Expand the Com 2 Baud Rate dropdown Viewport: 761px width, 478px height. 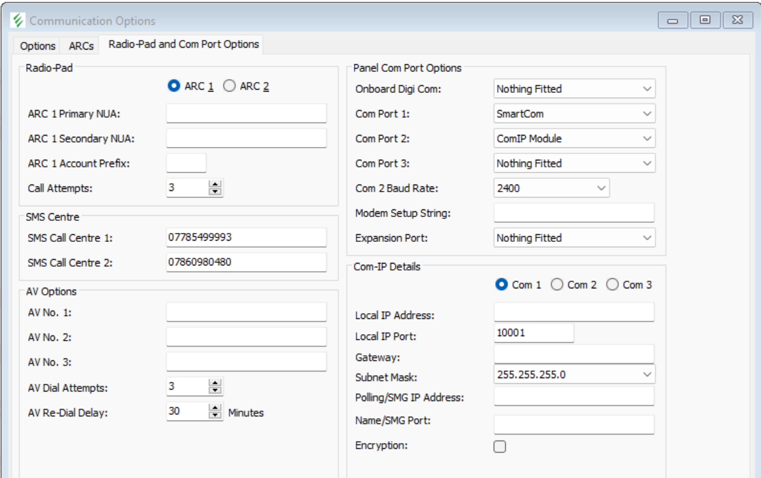[x=602, y=188]
